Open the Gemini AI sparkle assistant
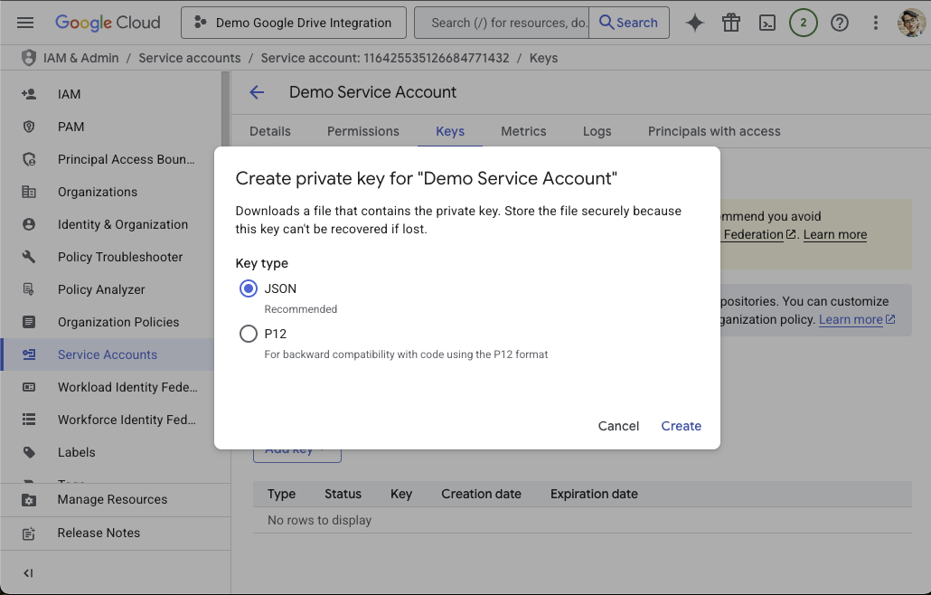 click(x=695, y=24)
